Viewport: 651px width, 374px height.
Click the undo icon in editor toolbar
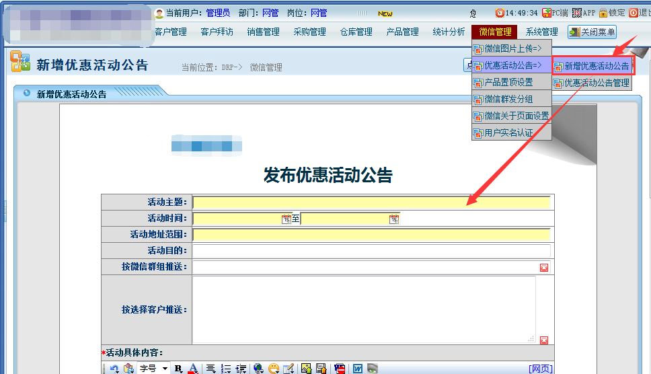click(x=114, y=369)
